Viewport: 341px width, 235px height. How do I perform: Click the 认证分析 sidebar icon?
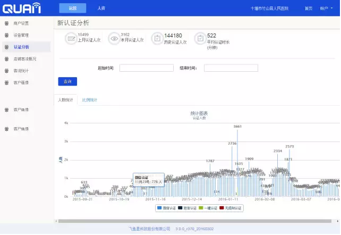(x=7, y=47)
